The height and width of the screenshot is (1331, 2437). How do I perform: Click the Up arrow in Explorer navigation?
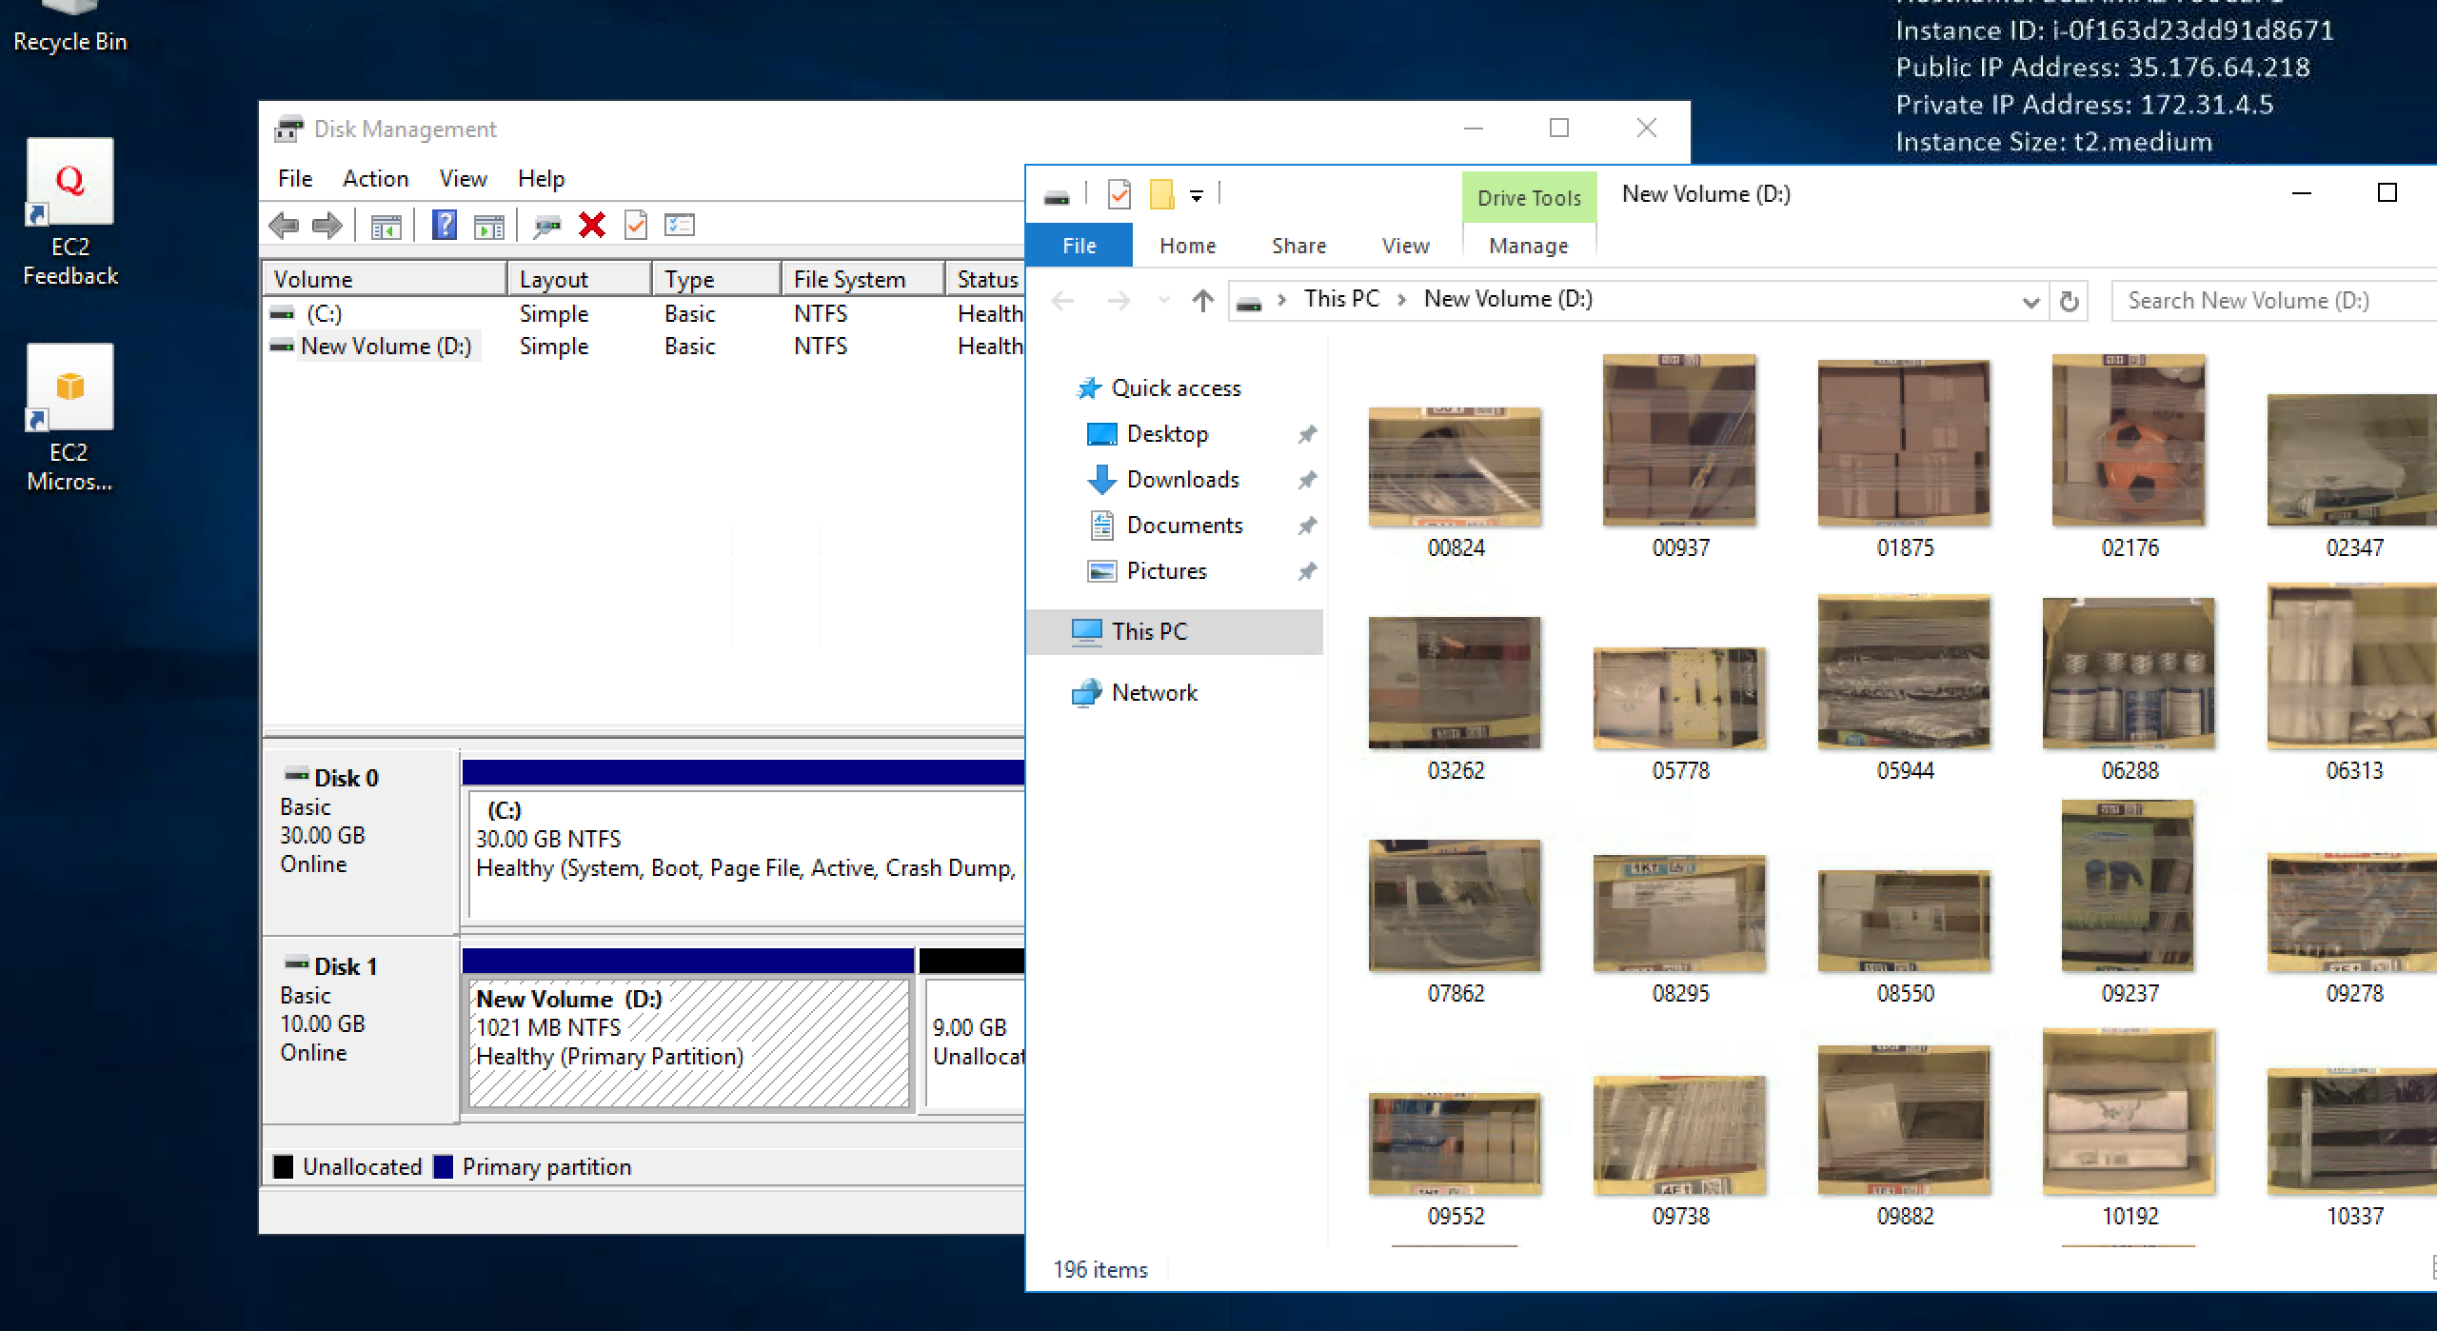[1203, 301]
